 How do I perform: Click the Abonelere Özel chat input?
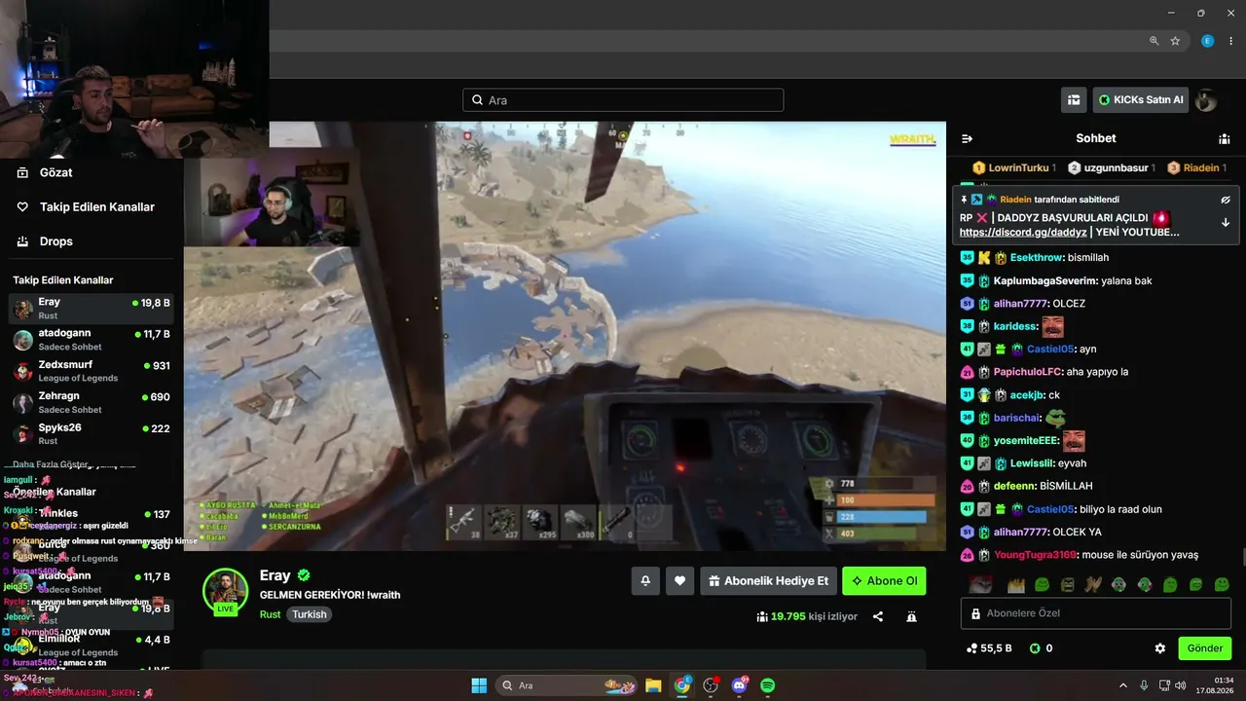pos(1095,613)
